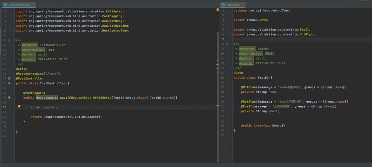Click the Email import on TestBO line 5
The height and width of the screenshot is (167, 372).
point(272,30)
